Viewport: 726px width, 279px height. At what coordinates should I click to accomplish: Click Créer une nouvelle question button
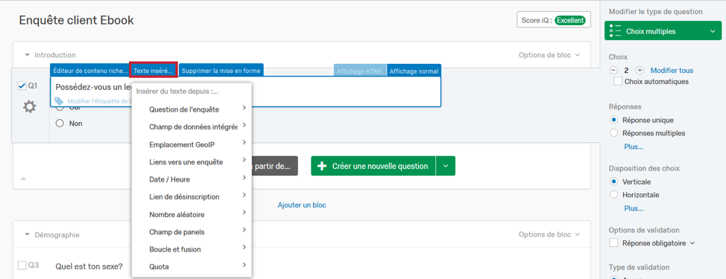point(373,166)
